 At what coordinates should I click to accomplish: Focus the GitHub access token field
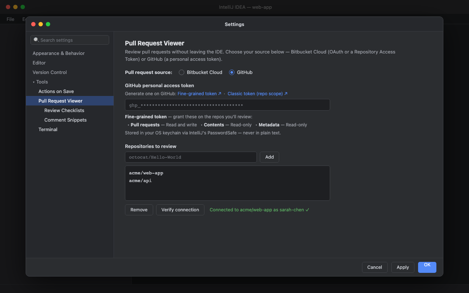tap(228, 105)
